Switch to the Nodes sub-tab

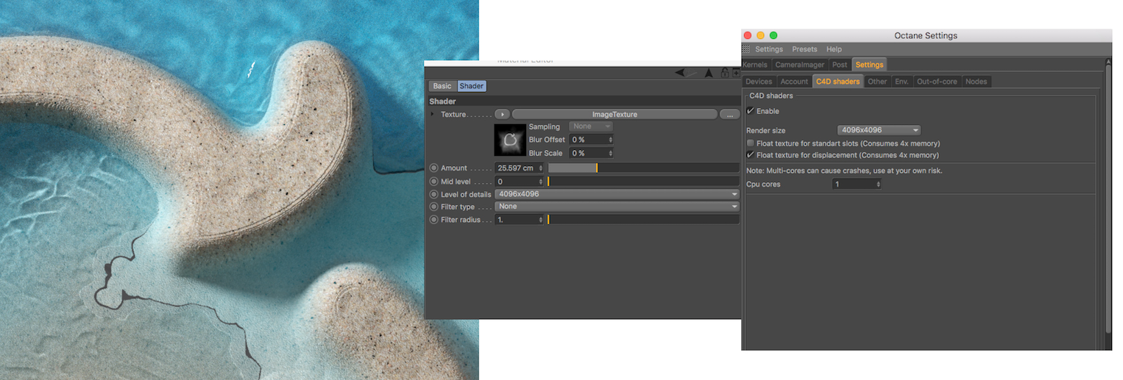[976, 82]
